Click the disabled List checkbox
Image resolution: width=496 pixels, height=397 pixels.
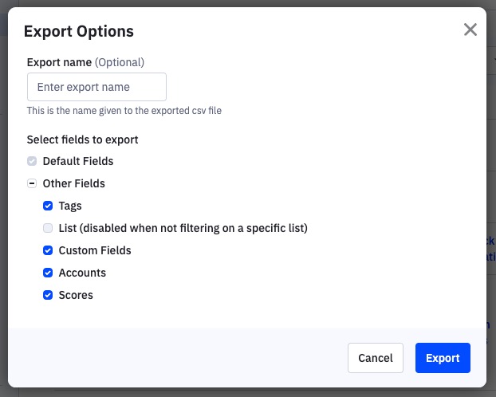[48, 228]
